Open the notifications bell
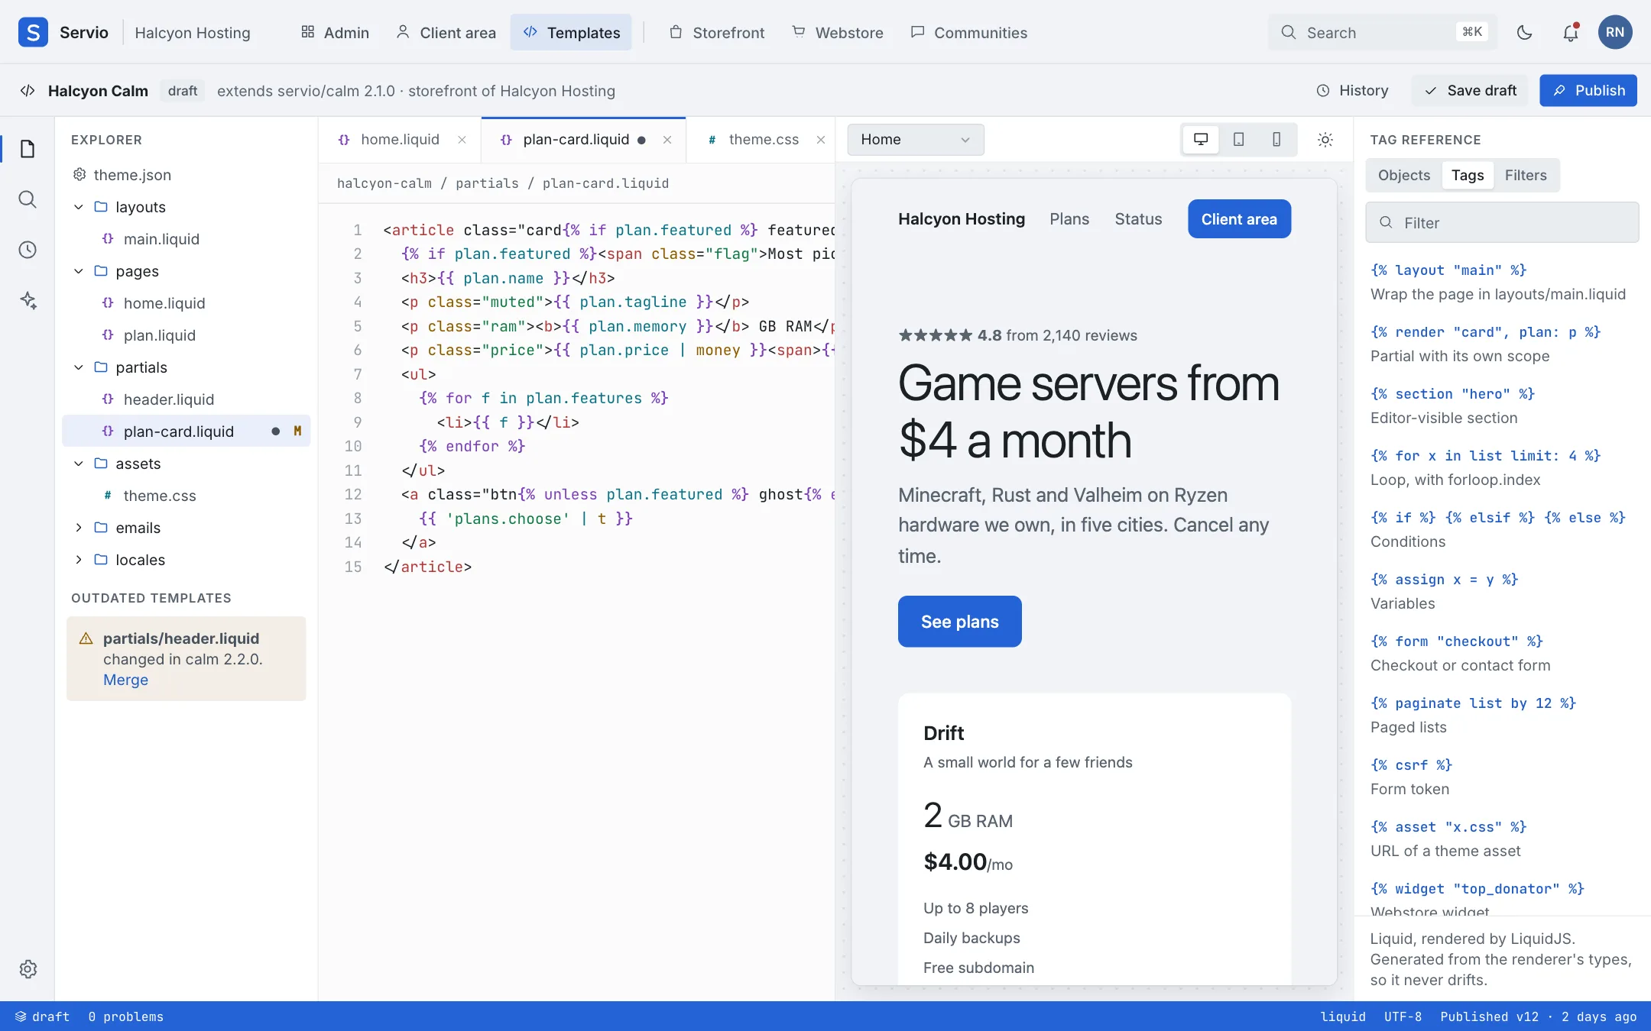Screen dimensions: 1651x1031 coord(1570,32)
